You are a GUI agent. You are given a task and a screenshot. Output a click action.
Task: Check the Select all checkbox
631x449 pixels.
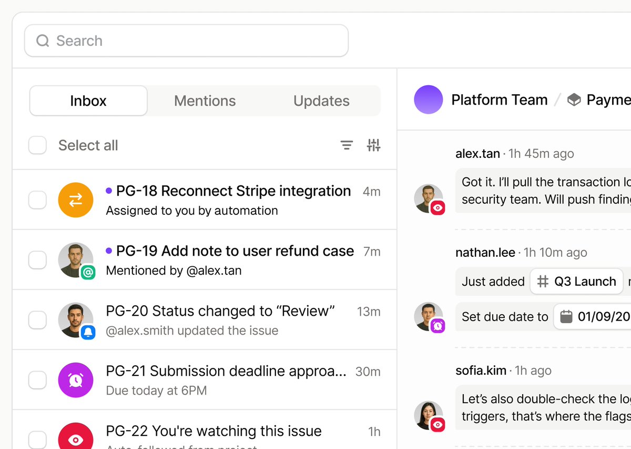pyautogui.click(x=37, y=145)
